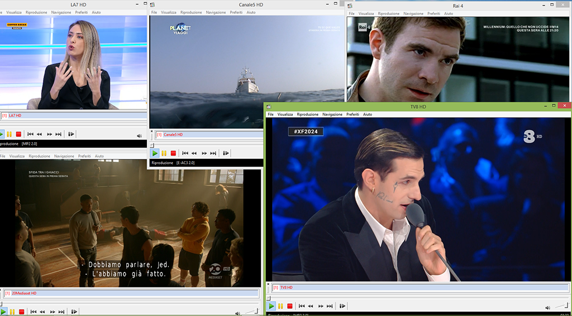Skip to next in Canale5 HD player
The height and width of the screenshot is (316, 572).
click(x=213, y=153)
